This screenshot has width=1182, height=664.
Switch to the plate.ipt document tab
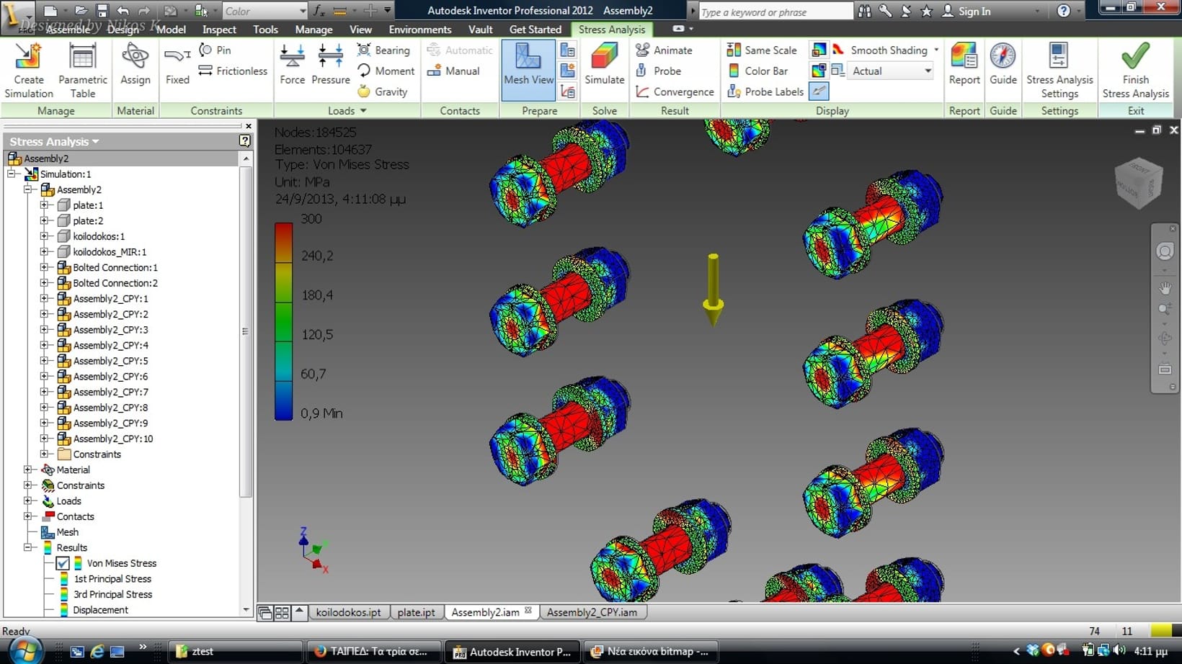pos(416,612)
